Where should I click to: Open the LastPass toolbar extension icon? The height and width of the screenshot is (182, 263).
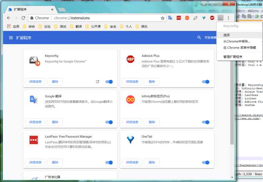pyautogui.click(x=179, y=18)
